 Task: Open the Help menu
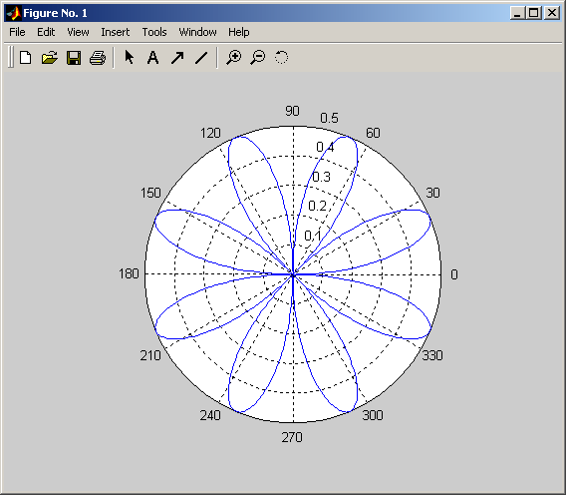pos(238,32)
